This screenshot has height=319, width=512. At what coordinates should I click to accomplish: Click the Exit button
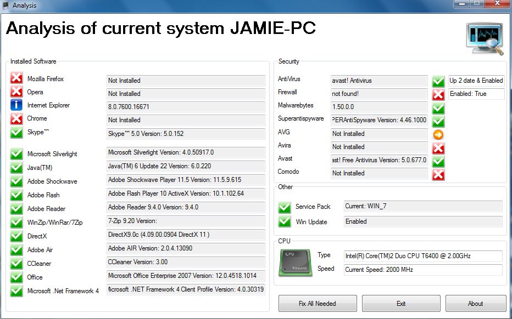click(401, 303)
